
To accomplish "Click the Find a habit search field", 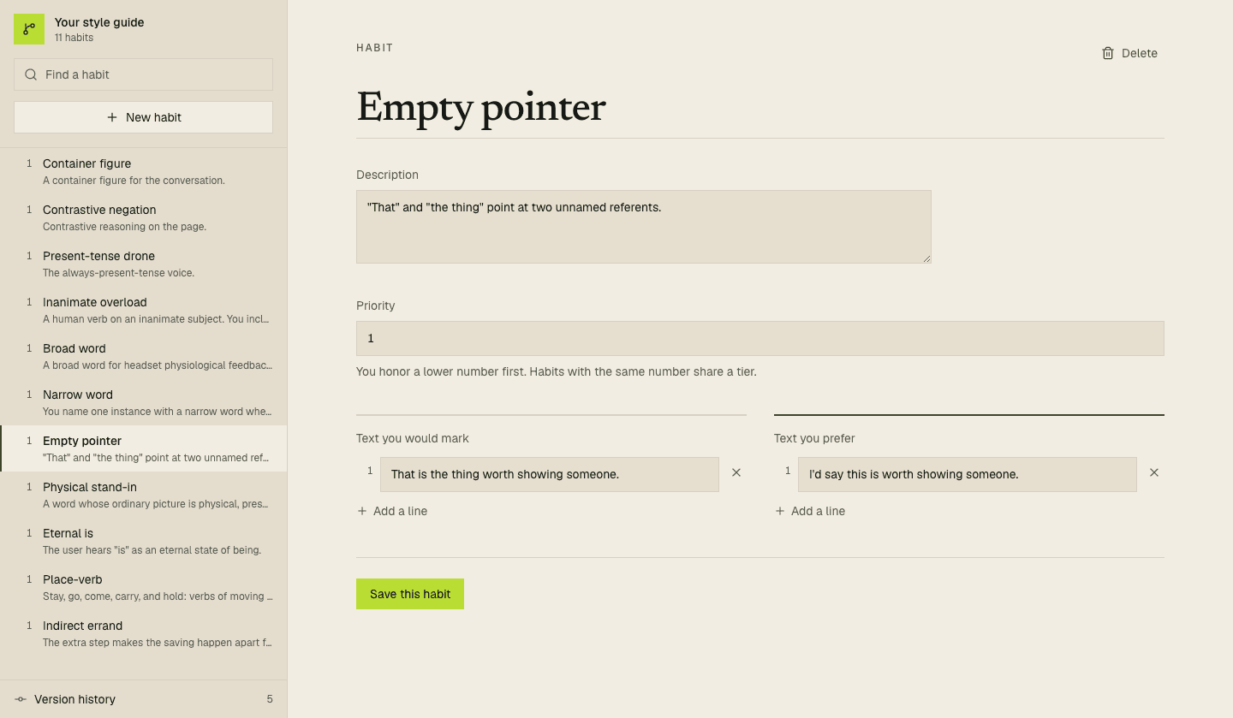I will [x=143, y=74].
